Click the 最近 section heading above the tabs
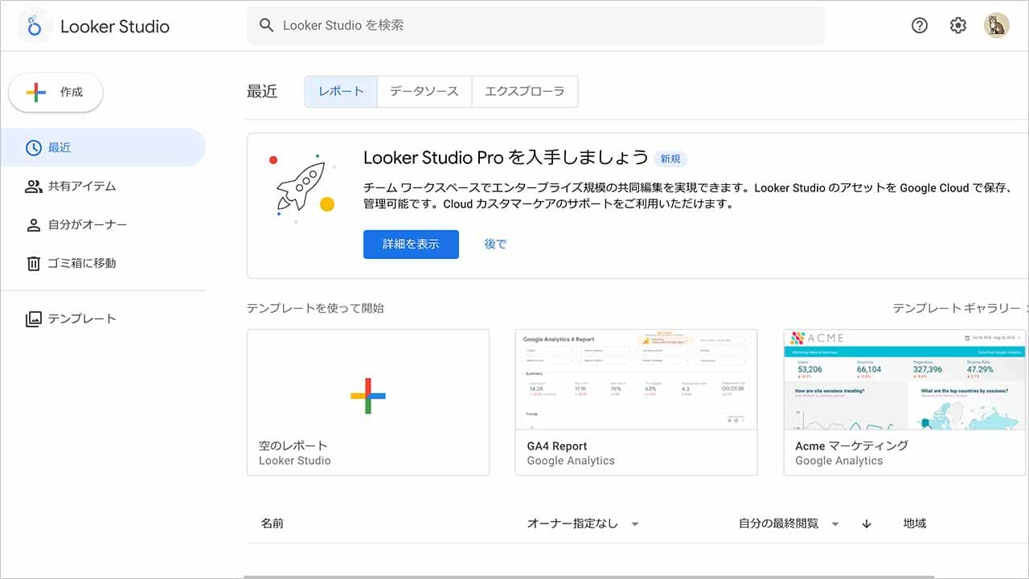1029x579 pixels. pyautogui.click(x=262, y=92)
